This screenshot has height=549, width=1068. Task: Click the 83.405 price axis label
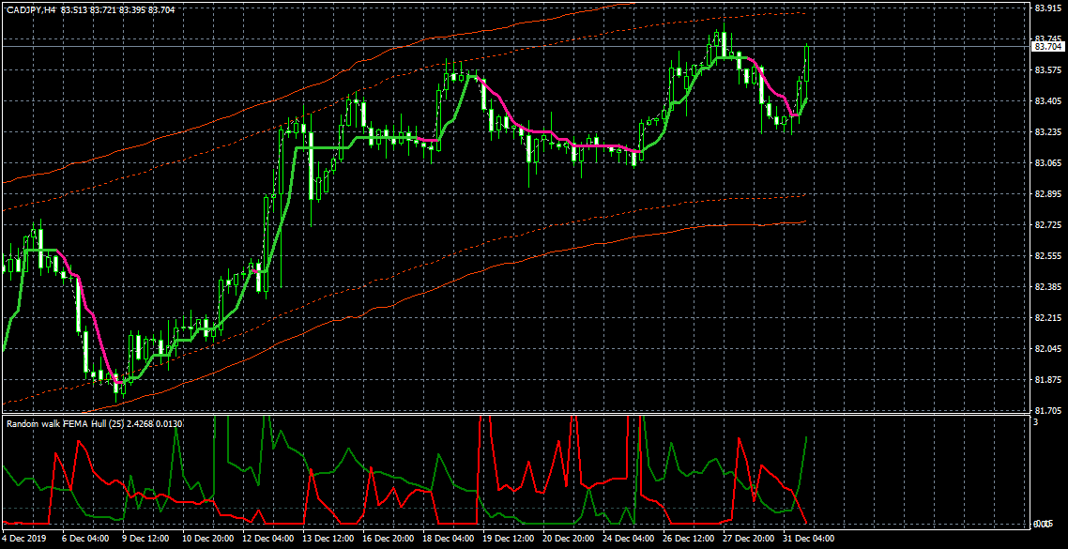tap(1047, 100)
